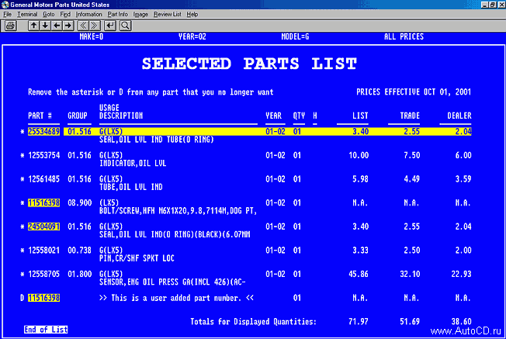Click the End of List indicator
506x339 pixels.
coord(46,330)
